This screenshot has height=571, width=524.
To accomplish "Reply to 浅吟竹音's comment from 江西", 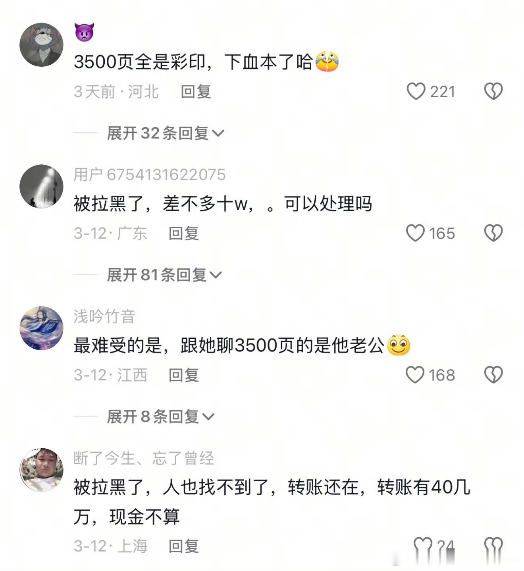I will tap(184, 375).
